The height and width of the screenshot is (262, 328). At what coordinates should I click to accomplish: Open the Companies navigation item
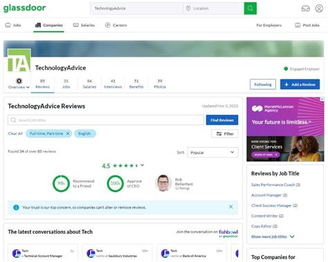[48, 25]
